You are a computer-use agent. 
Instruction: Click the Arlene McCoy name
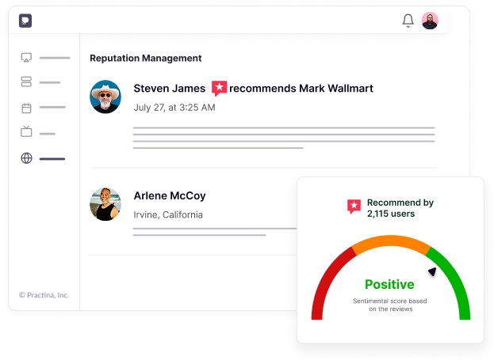(170, 195)
